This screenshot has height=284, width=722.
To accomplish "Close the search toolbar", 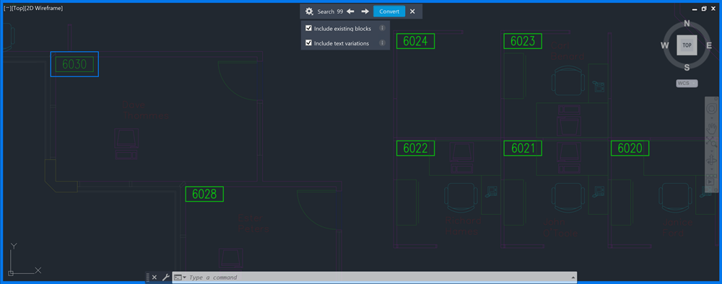I will (x=412, y=12).
